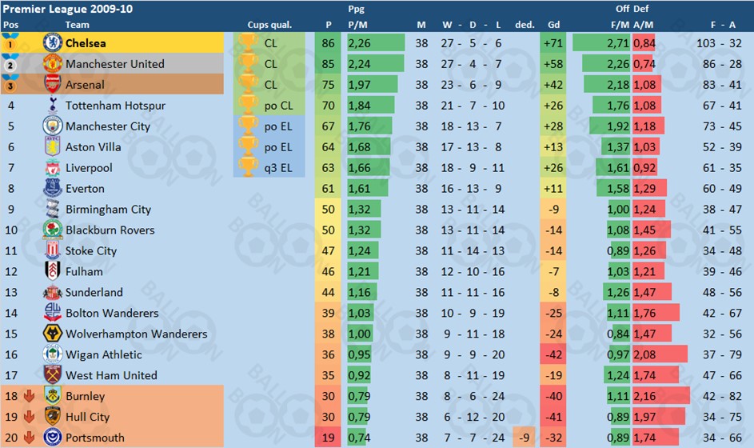Click Chelsea's green 2,71 offense bar

(x=601, y=43)
